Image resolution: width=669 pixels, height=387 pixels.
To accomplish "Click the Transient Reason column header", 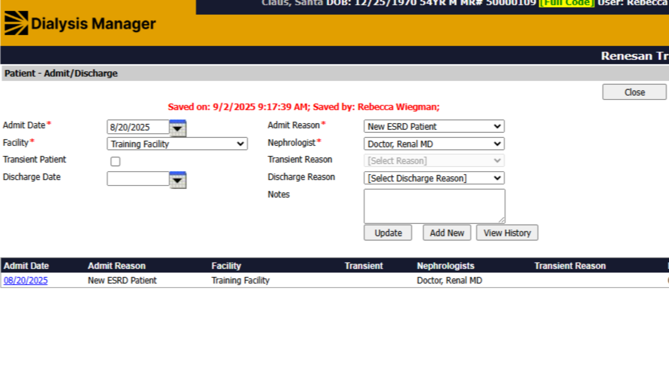I will [x=570, y=266].
